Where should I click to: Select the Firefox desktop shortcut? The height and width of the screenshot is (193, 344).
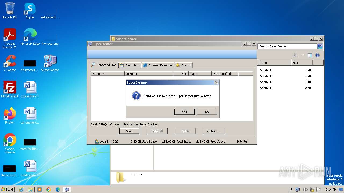pos(10,116)
